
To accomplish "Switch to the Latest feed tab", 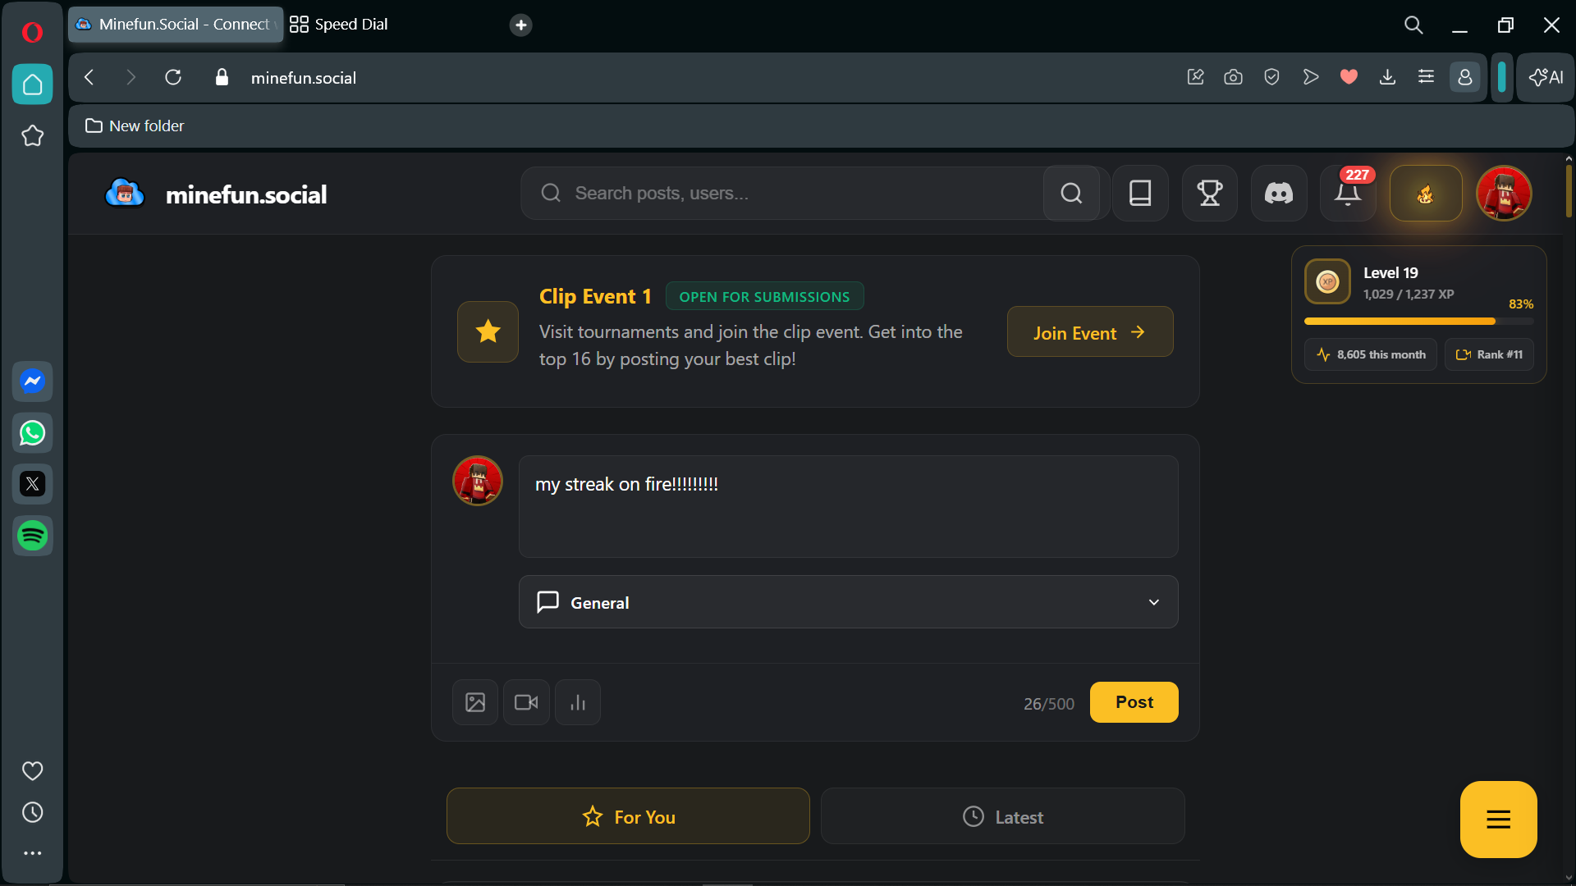I will [1002, 816].
